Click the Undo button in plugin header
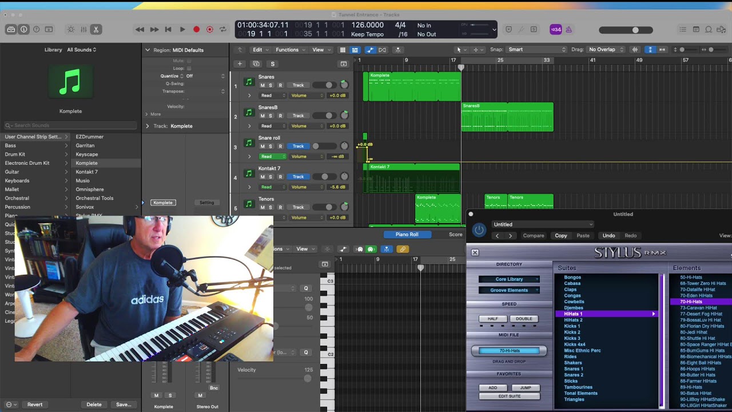The height and width of the screenshot is (412, 732). (608, 236)
